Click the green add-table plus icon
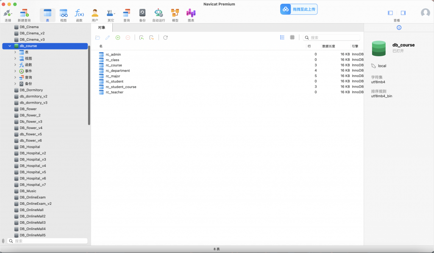434x253 pixels. 118,38
